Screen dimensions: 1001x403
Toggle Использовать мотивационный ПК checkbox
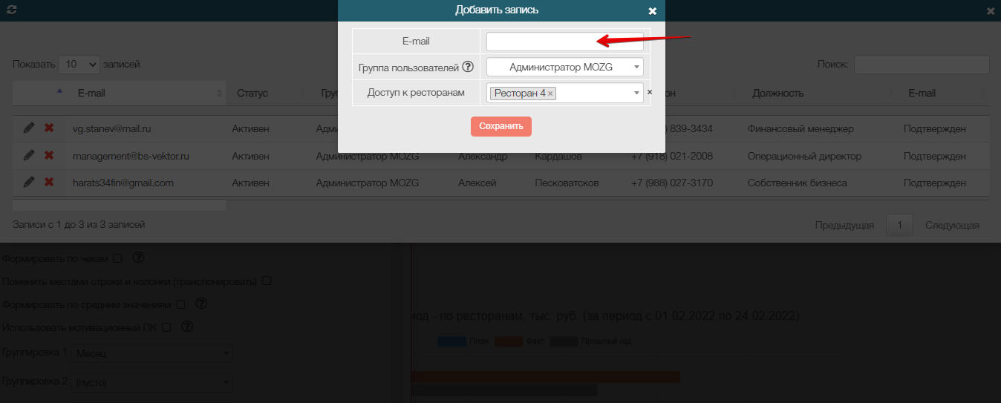166,327
